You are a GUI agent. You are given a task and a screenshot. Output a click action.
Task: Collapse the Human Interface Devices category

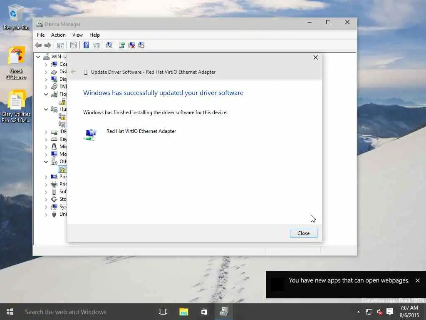(46, 110)
